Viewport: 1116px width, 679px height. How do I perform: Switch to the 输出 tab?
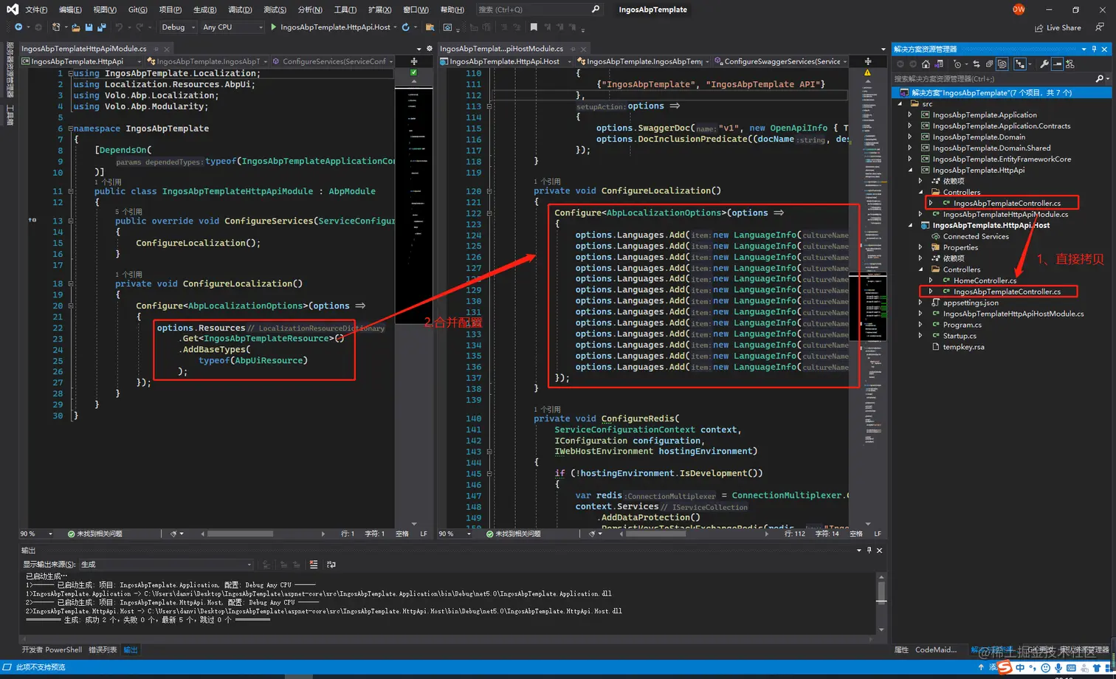[x=131, y=650]
